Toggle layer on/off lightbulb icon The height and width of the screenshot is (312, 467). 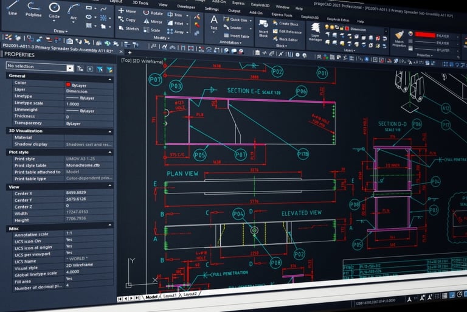tap(327, 27)
